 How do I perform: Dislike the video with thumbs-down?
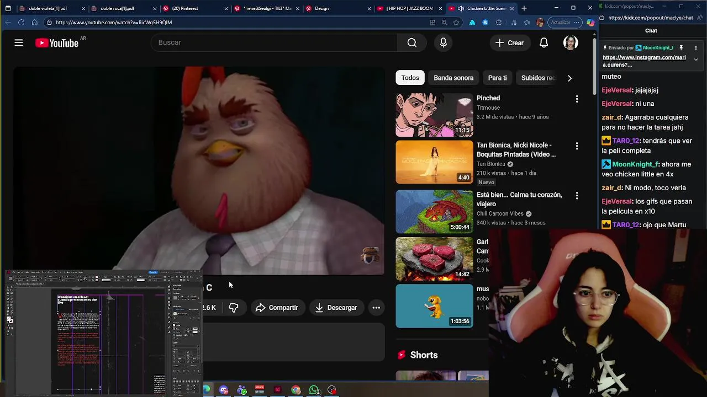point(234,308)
